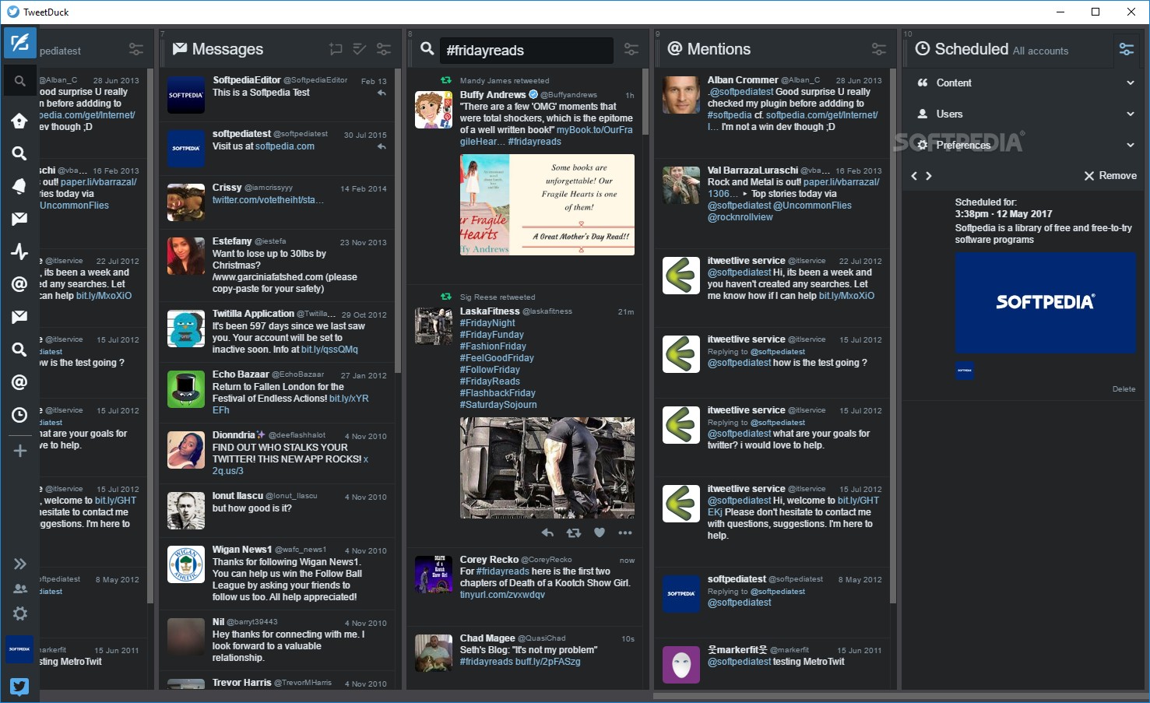Open the LaskaFitness workout photo
The image size is (1150, 703).
(547, 468)
